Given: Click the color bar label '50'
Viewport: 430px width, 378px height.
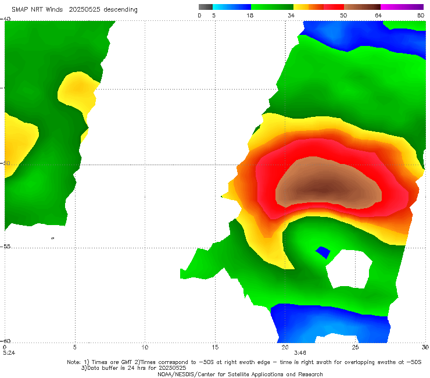Looking at the screenshot, I should [343, 16].
